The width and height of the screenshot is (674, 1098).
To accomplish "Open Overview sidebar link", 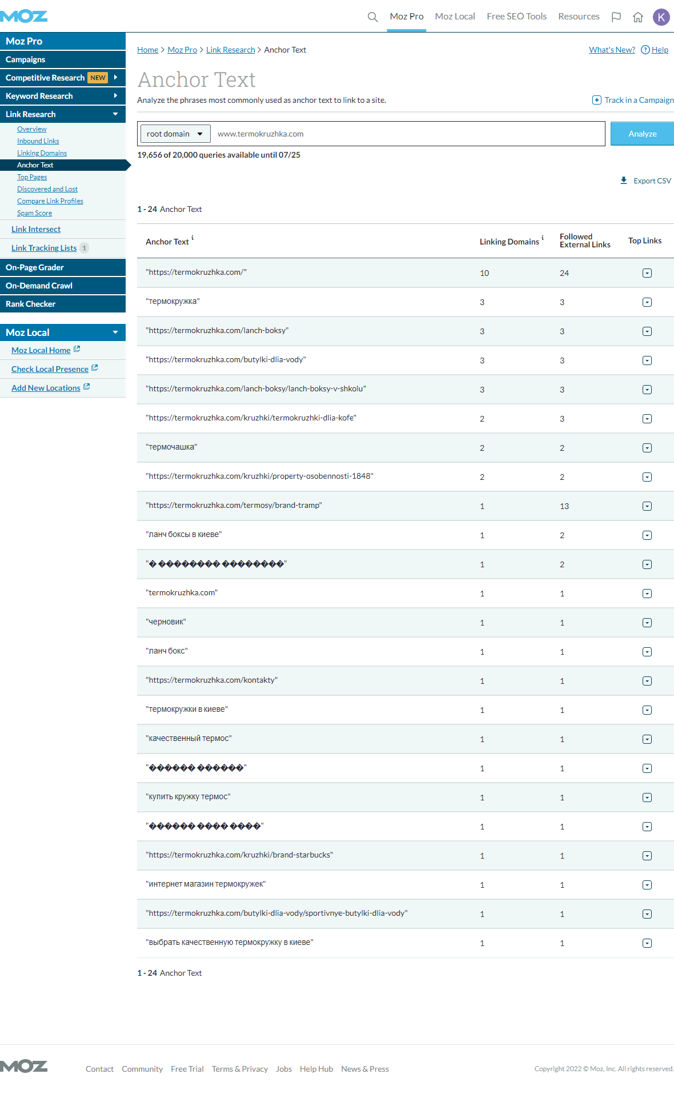I will click(x=32, y=129).
